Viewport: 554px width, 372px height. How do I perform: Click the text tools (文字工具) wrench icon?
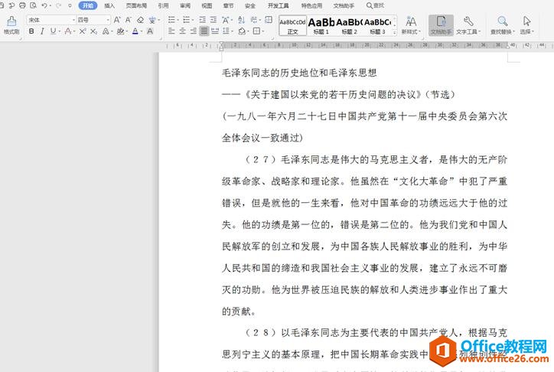[468, 21]
